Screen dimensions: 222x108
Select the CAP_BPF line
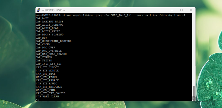[41, 38]
